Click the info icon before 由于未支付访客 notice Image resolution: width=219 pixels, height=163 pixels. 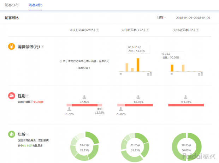click(x=60, y=61)
